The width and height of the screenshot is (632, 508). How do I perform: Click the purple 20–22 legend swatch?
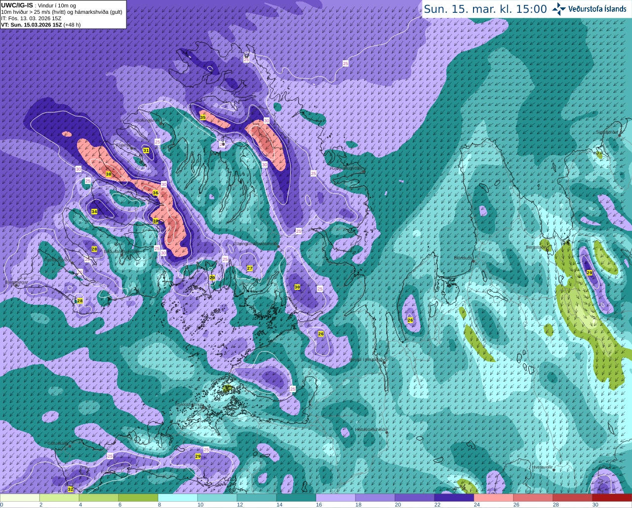[415, 498]
